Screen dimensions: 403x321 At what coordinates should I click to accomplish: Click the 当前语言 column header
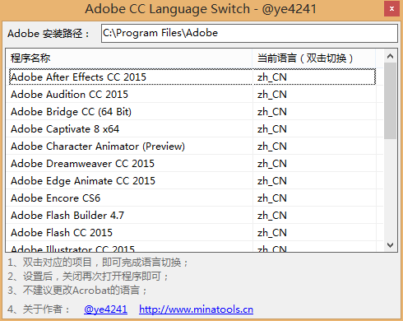(314, 58)
